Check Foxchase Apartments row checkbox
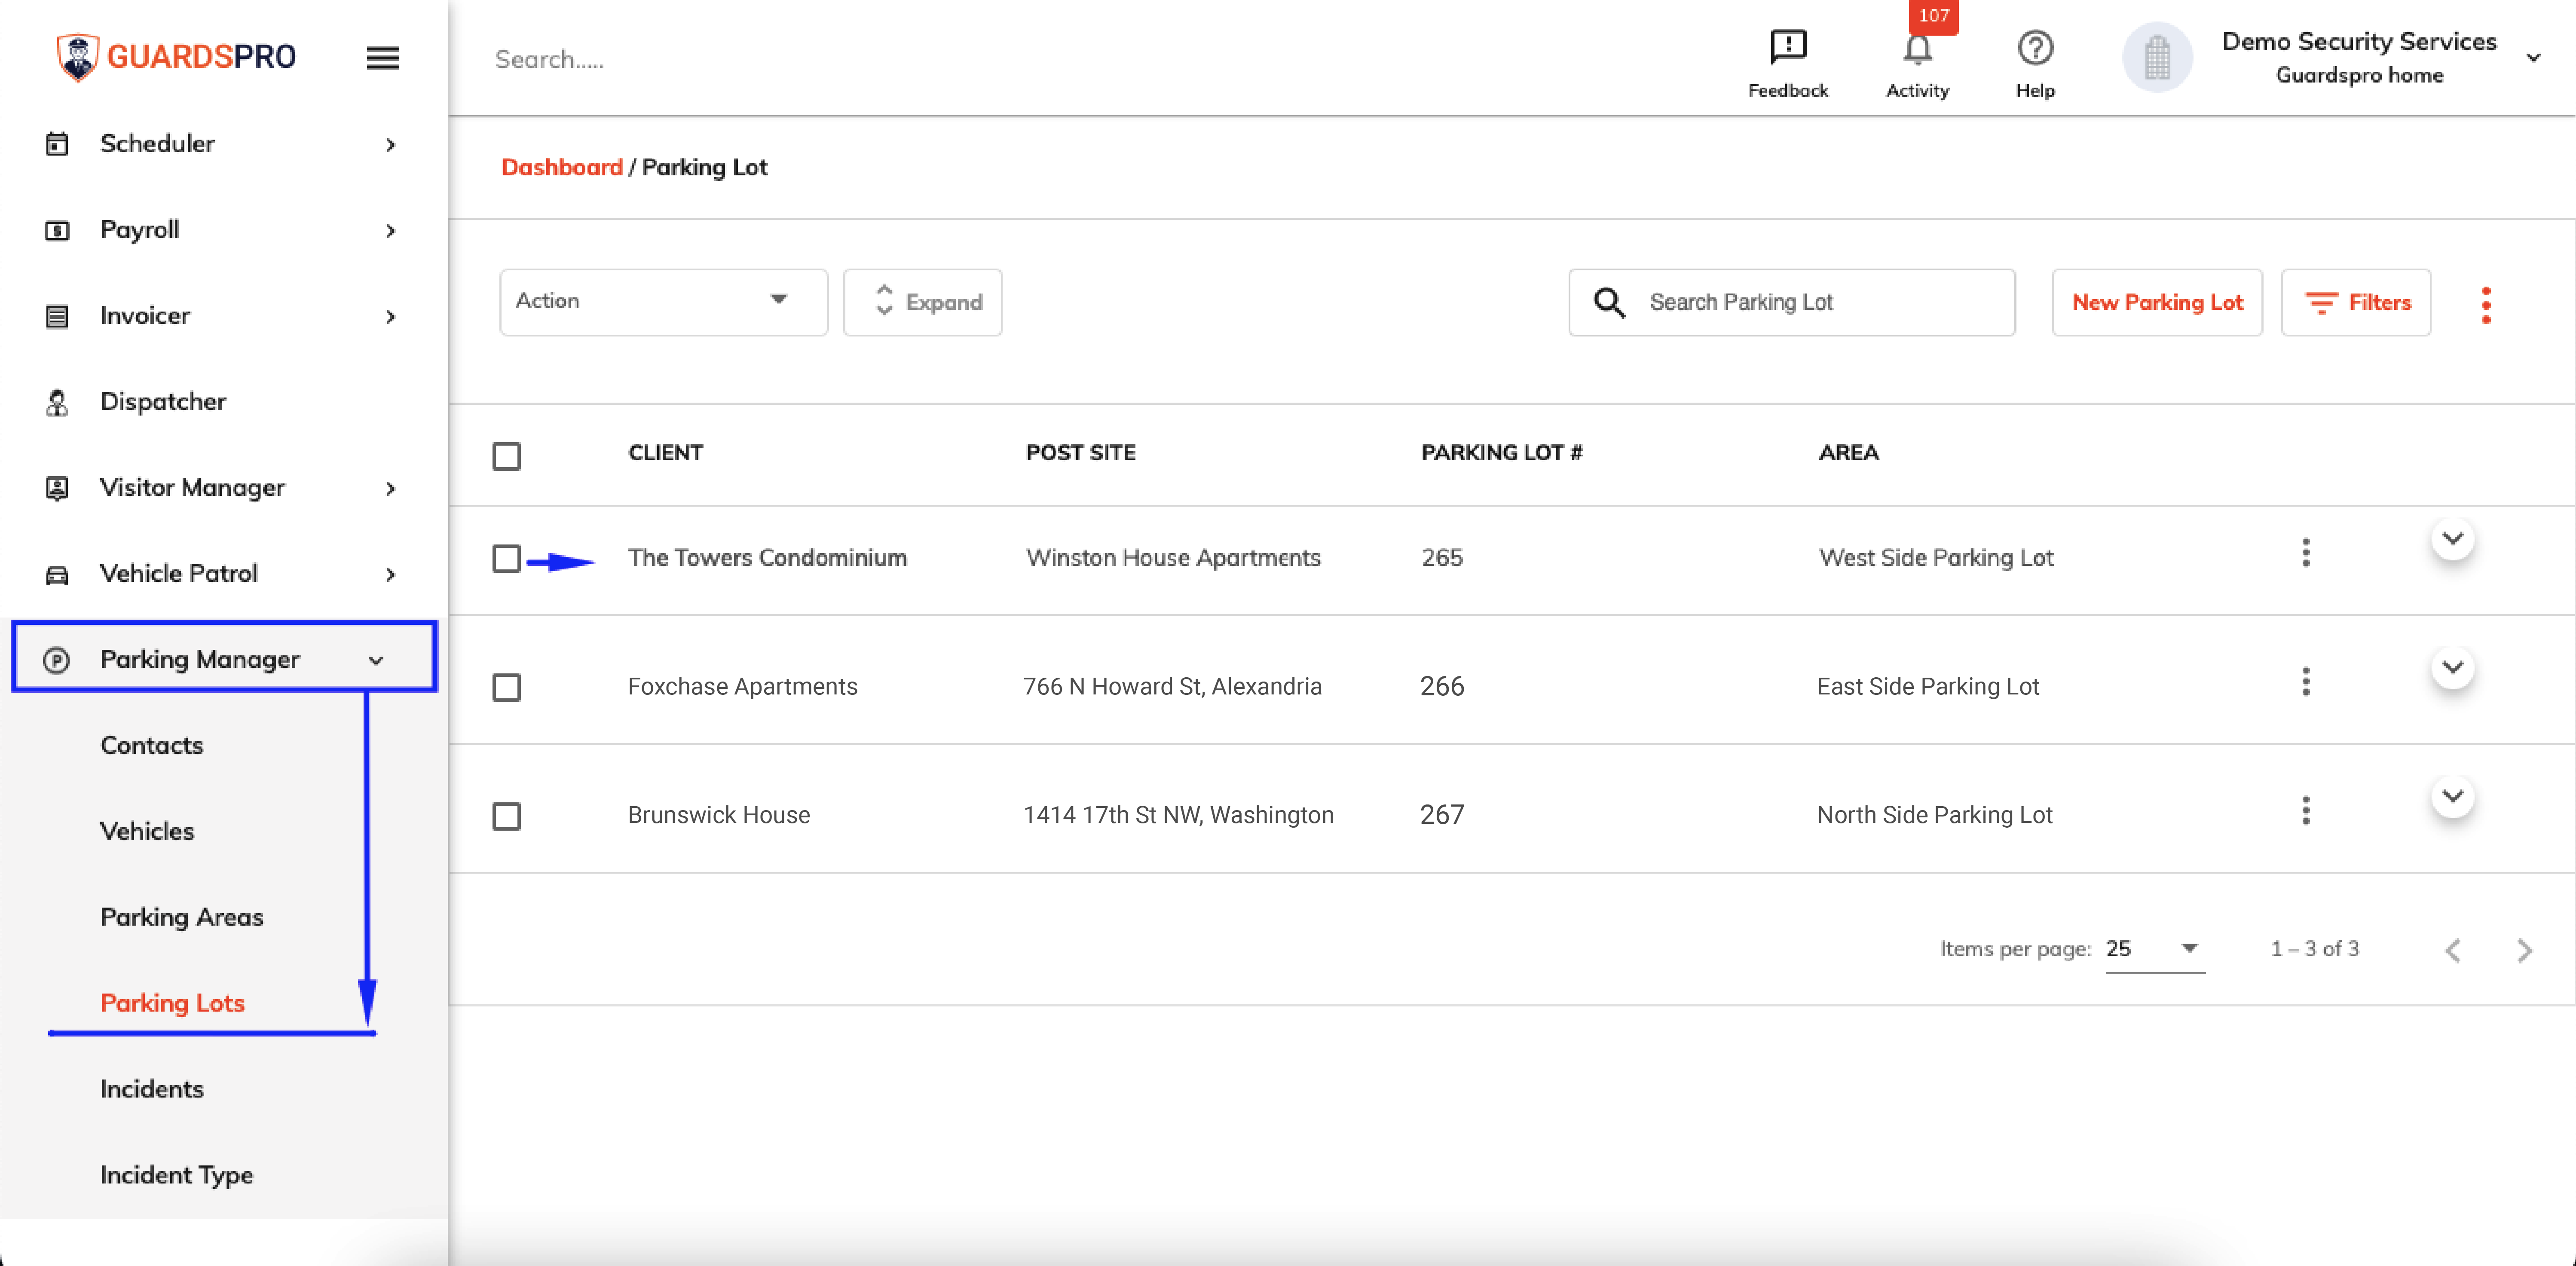2576x1266 pixels. click(507, 687)
